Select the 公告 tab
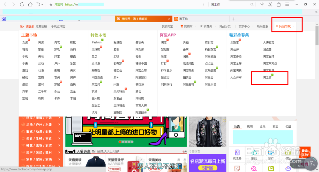The width and height of the screenshot is (319, 172). tap(237, 126)
